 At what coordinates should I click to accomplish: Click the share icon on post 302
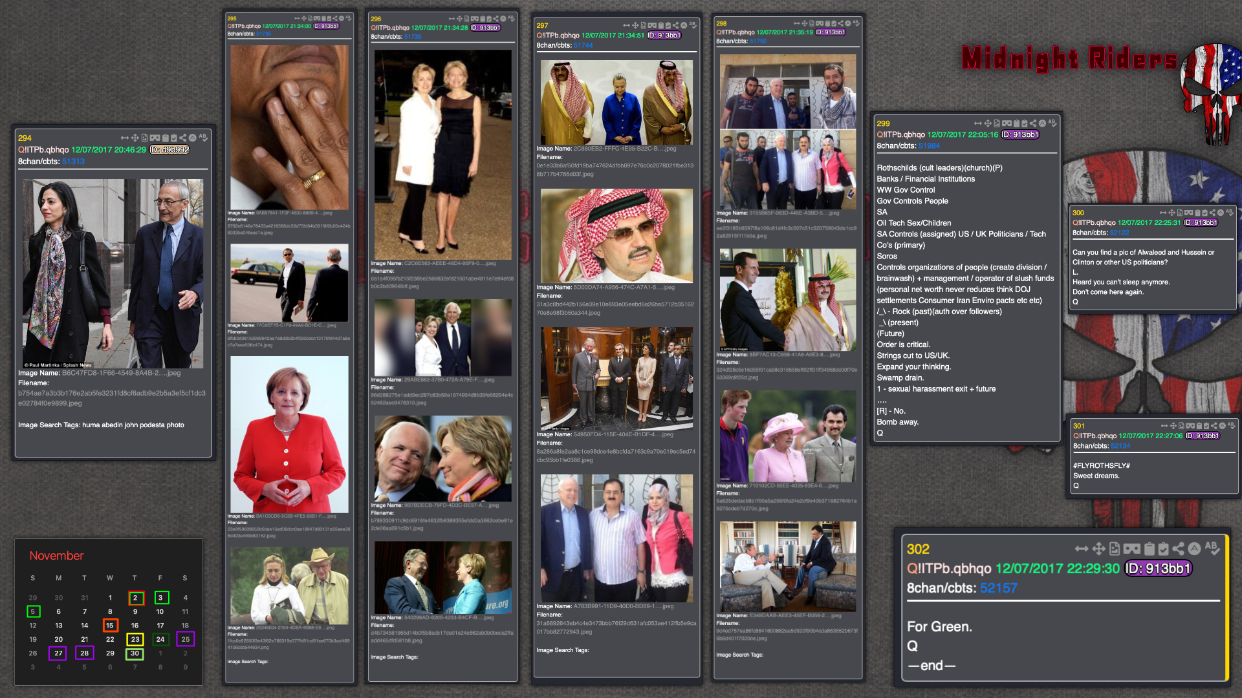[x=1178, y=549]
